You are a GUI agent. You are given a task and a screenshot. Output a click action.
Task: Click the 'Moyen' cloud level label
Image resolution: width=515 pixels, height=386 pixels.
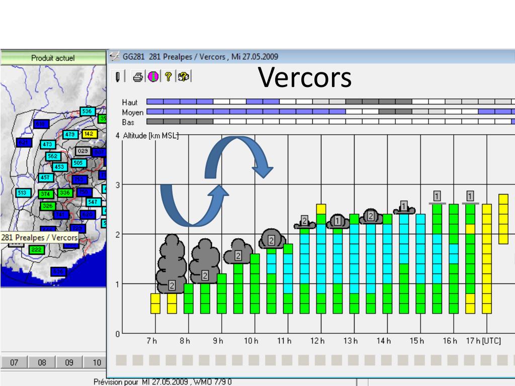(x=133, y=112)
